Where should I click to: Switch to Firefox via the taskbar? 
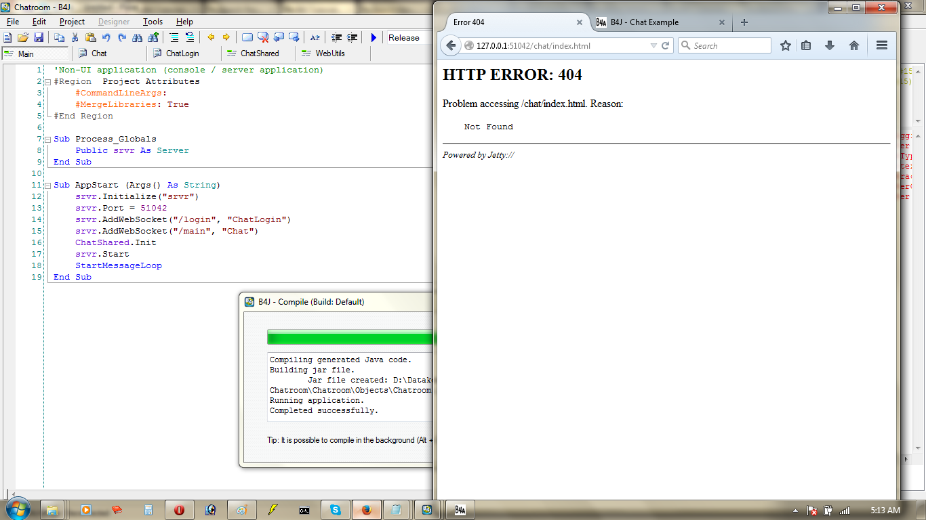(x=367, y=510)
